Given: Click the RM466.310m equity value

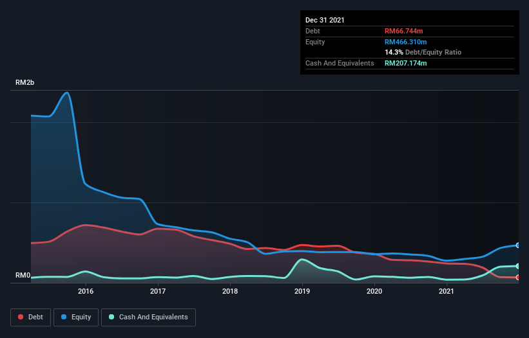Looking at the screenshot, I should (405, 42).
